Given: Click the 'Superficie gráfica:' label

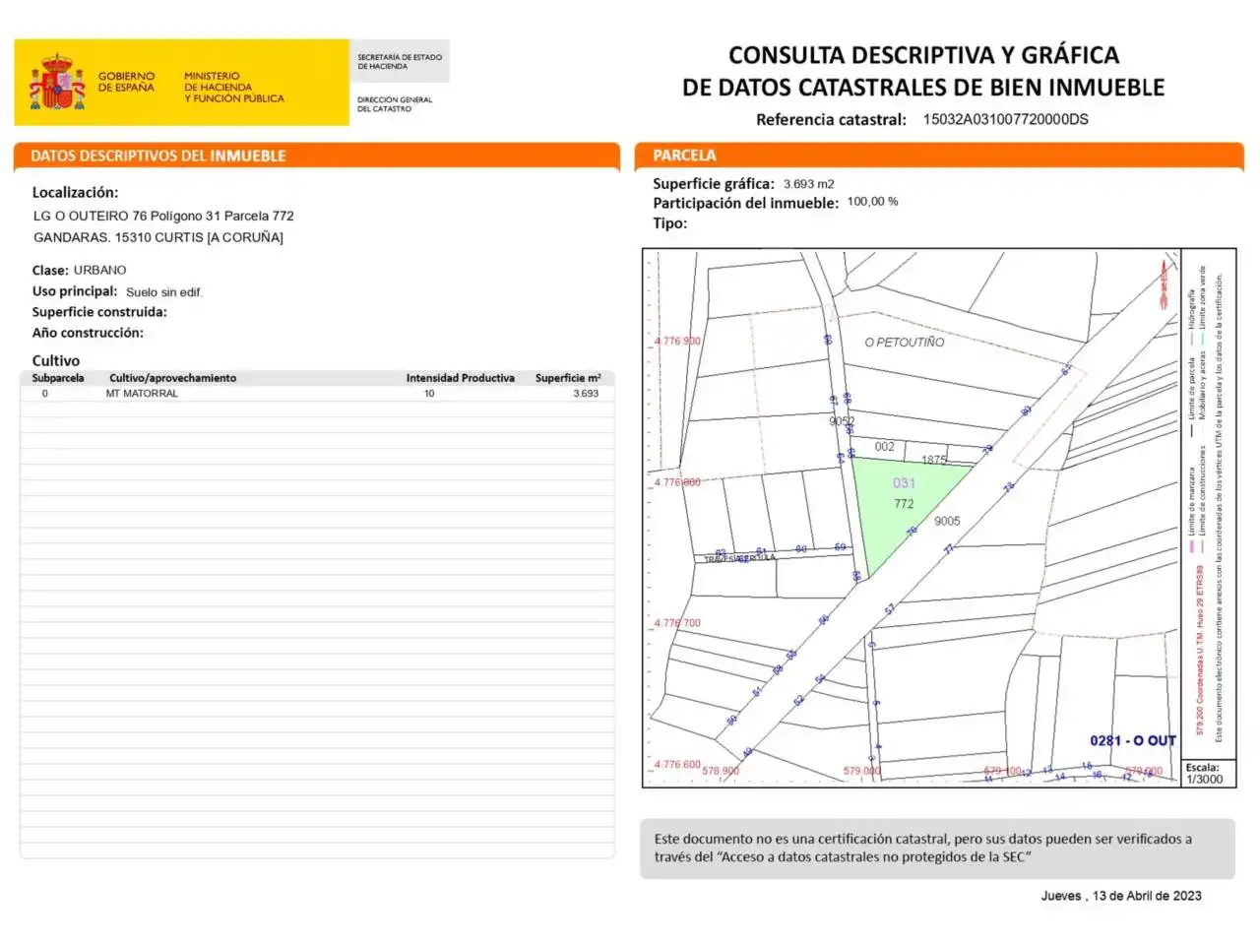Looking at the screenshot, I should (x=714, y=184).
